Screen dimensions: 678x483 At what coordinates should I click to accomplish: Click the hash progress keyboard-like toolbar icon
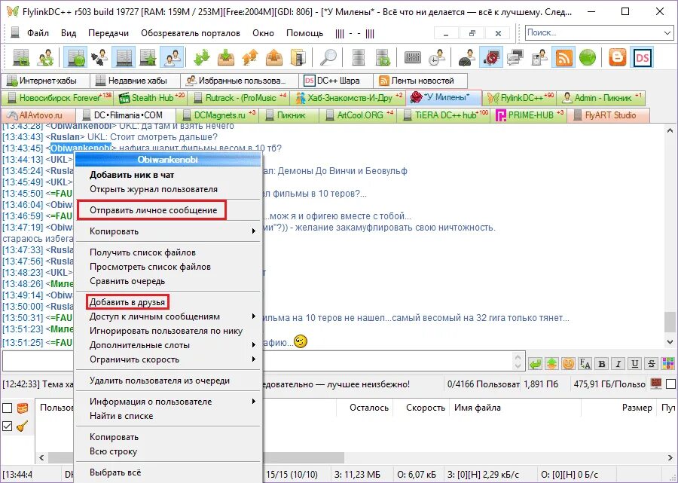[413, 57]
